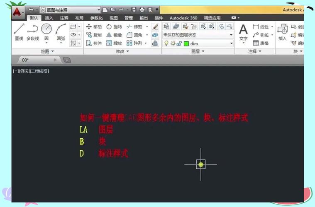
Task: Select the Line (直线) tool
Action: tap(19, 32)
